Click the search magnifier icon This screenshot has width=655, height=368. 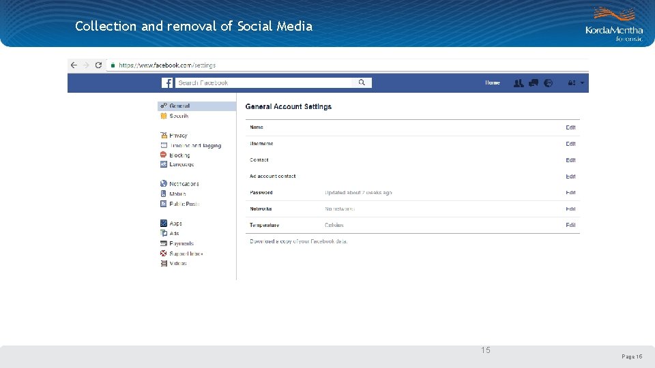pyautogui.click(x=362, y=82)
